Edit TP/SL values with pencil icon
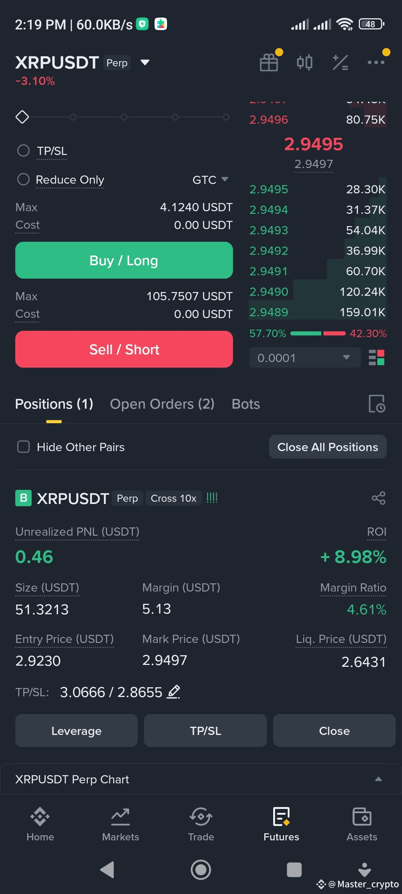Screen dimensions: 402x894 (x=173, y=692)
